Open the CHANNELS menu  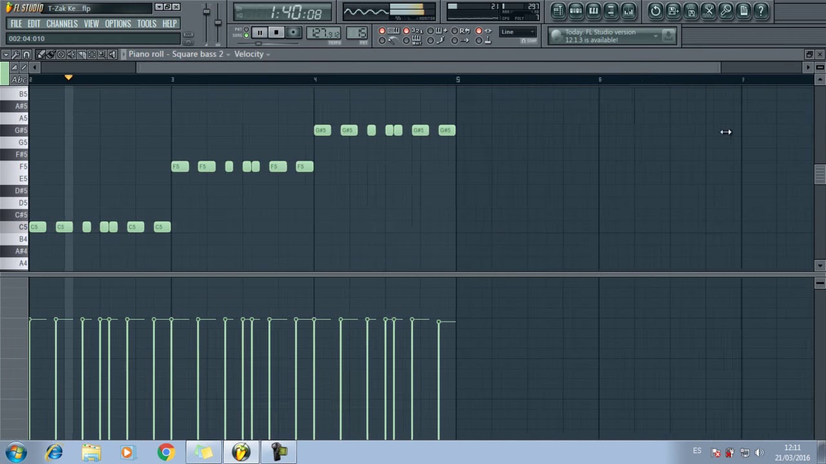point(62,24)
